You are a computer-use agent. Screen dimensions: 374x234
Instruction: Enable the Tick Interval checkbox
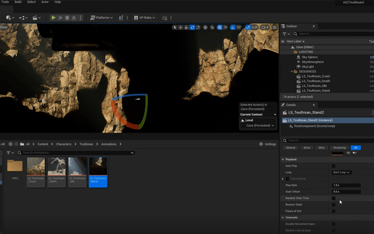(x=287, y=179)
